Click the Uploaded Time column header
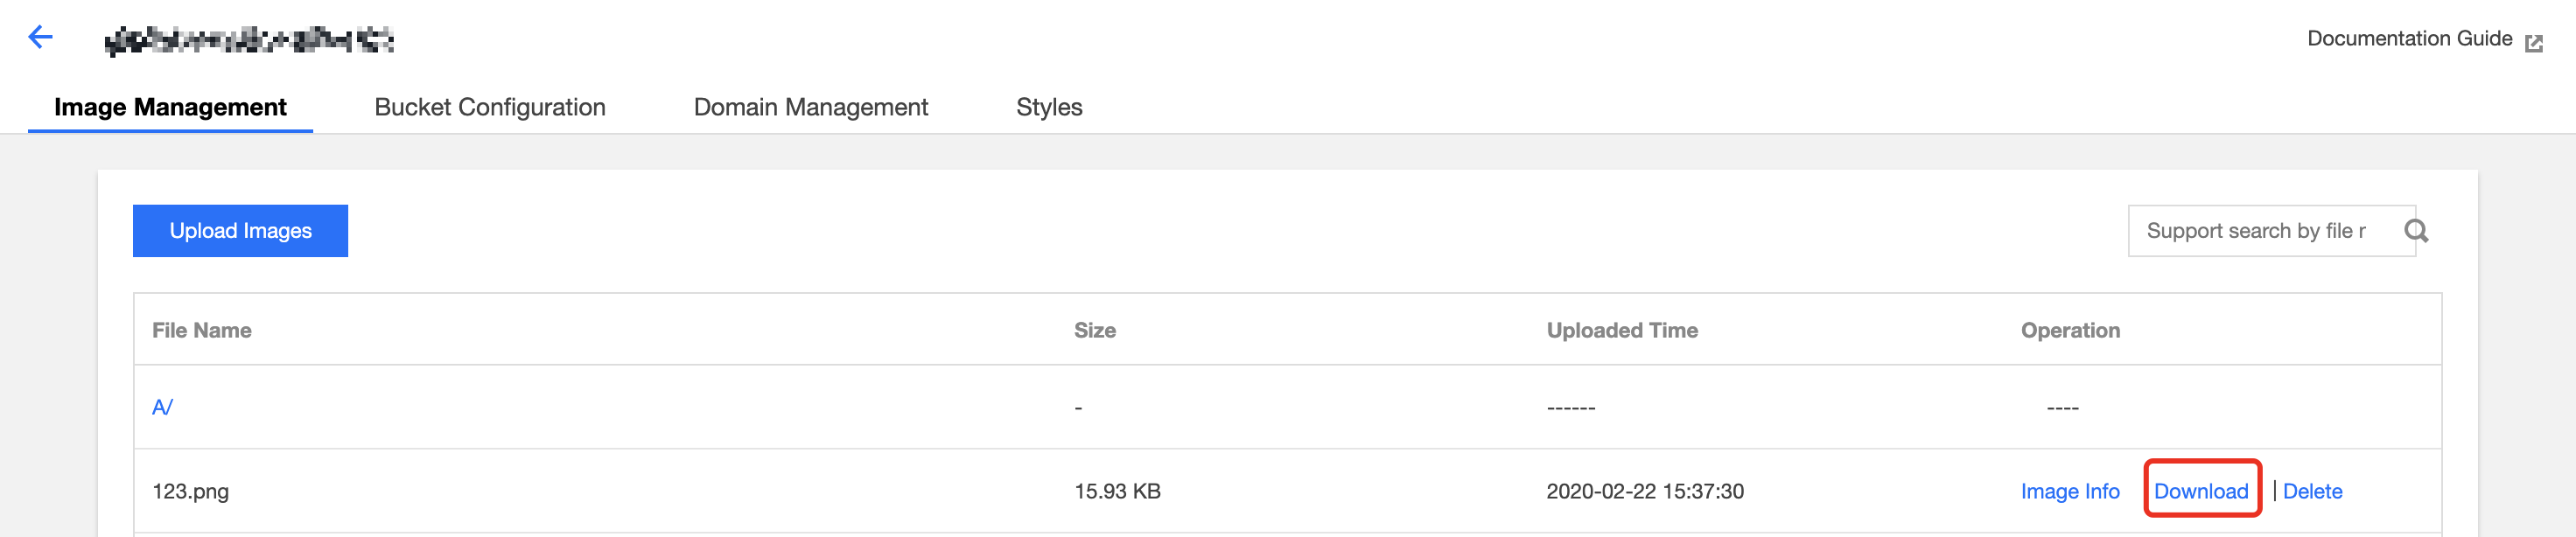The image size is (2576, 537). click(x=1621, y=330)
